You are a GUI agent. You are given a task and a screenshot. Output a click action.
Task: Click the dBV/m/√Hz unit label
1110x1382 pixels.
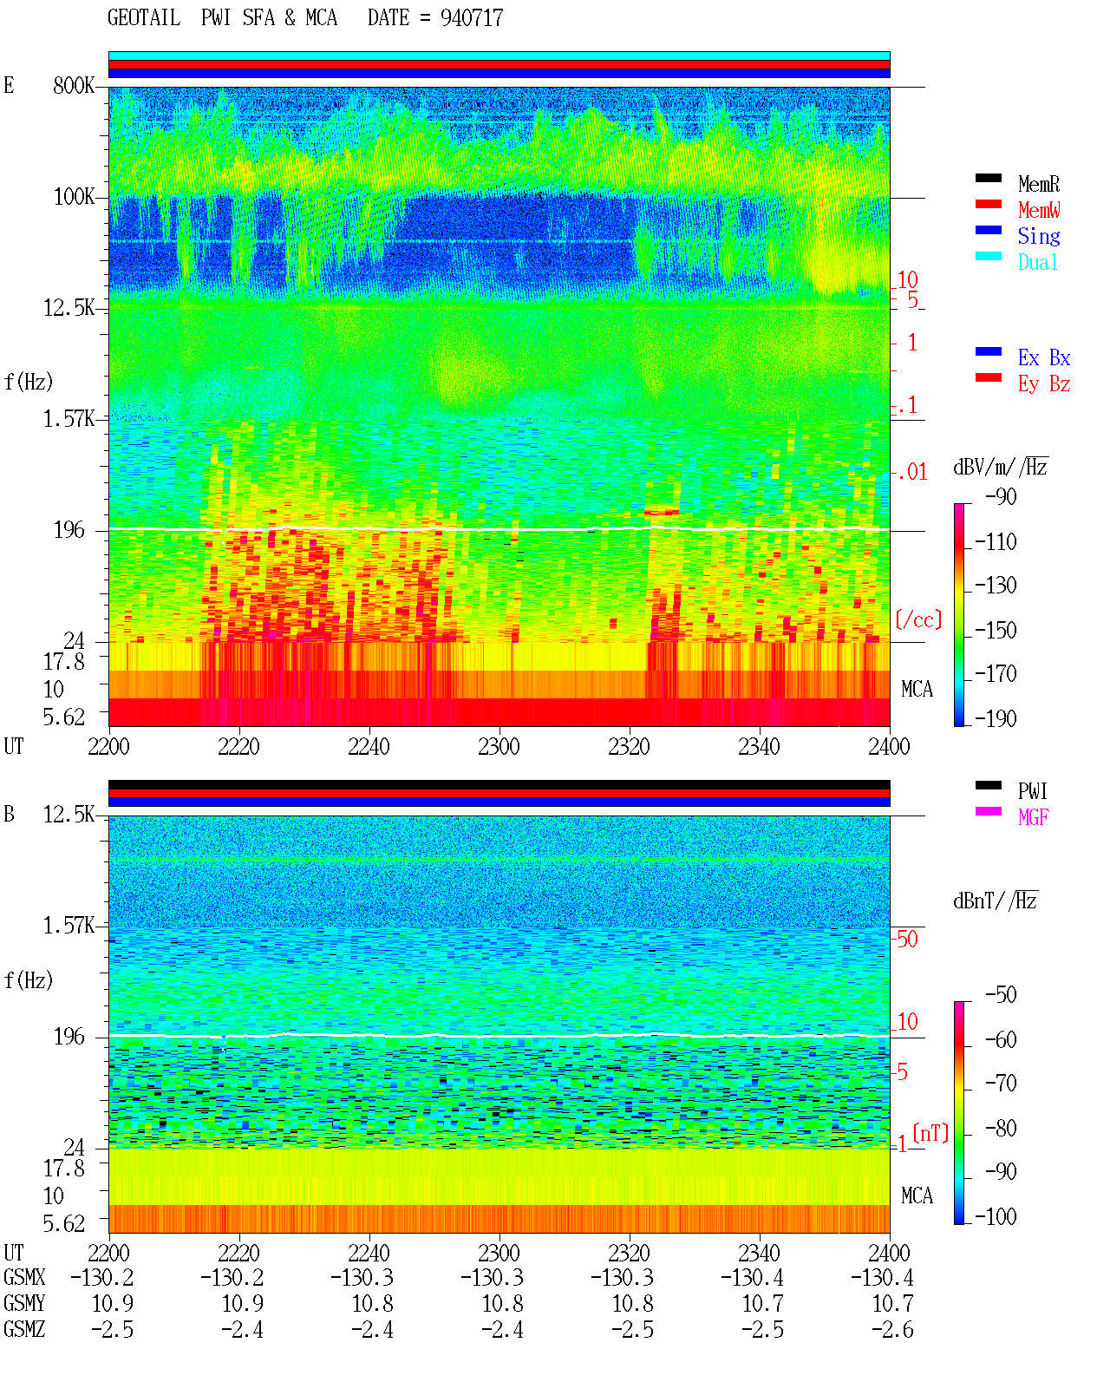pyautogui.click(x=1001, y=467)
